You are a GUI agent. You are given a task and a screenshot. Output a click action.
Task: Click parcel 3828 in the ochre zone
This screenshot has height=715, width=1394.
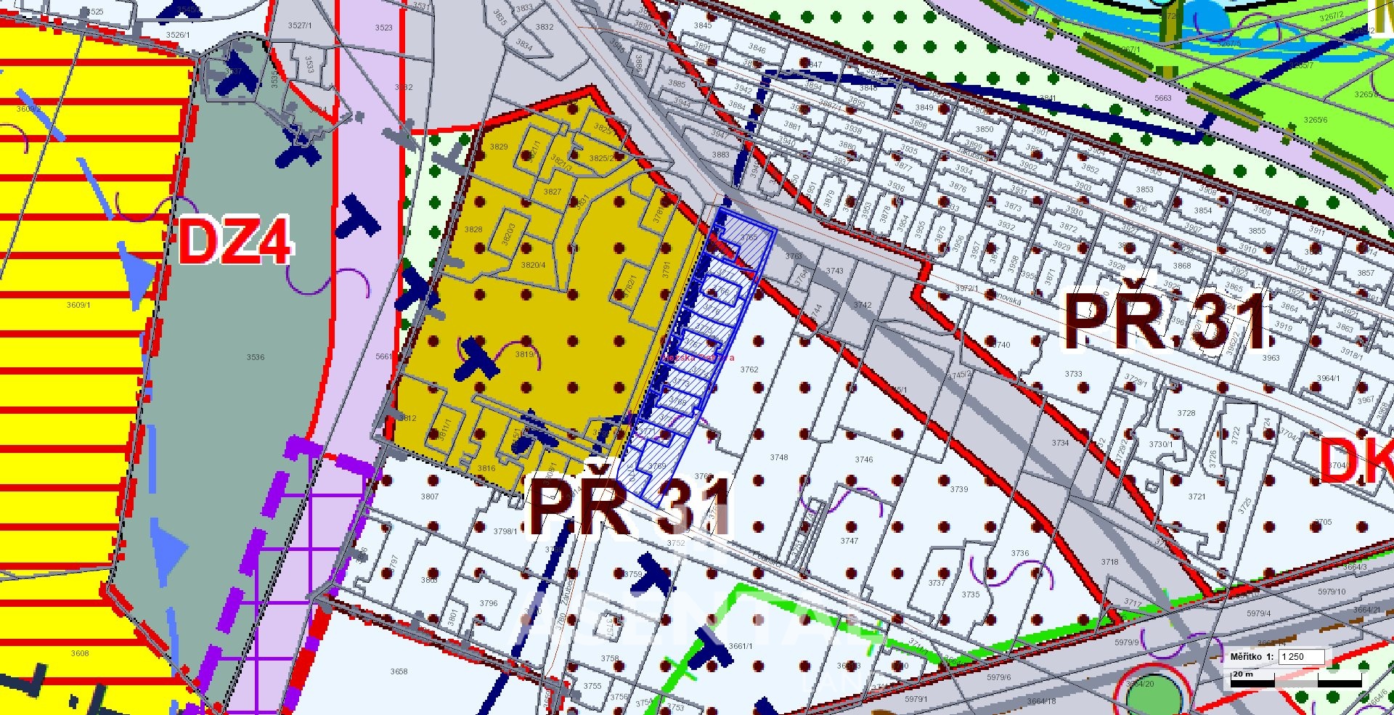473,229
